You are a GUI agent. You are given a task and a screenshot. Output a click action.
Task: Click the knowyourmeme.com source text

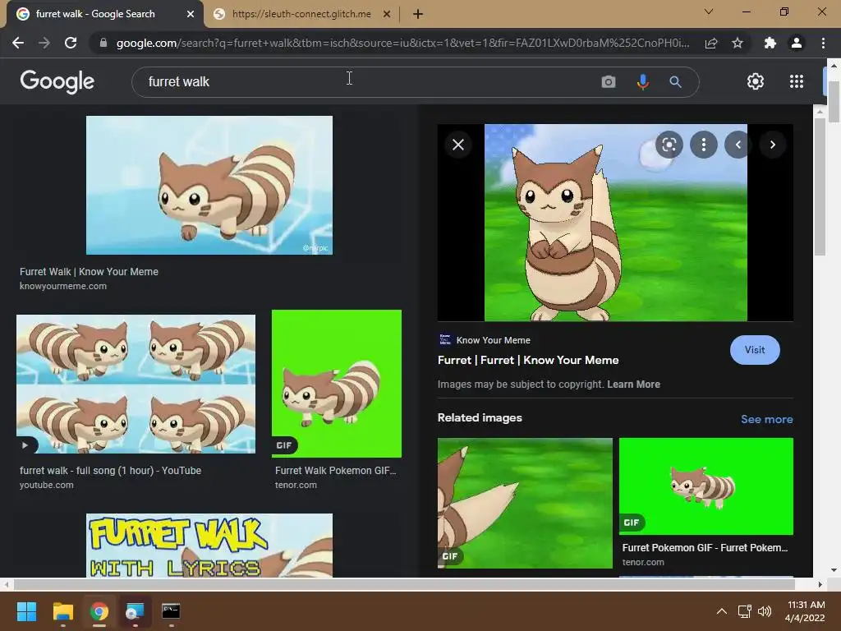[x=62, y=286]
